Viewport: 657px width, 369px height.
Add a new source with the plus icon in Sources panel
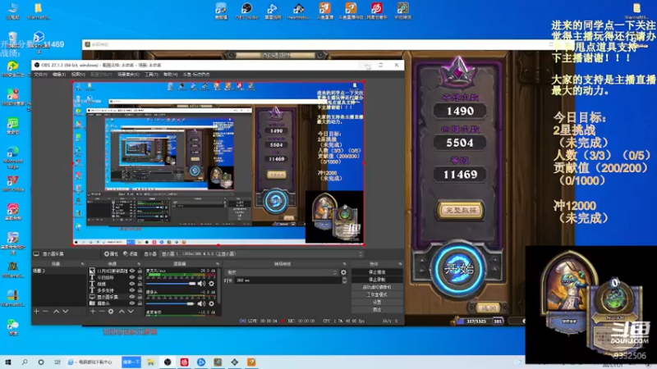pyautogui.click(x=93, y=312)
